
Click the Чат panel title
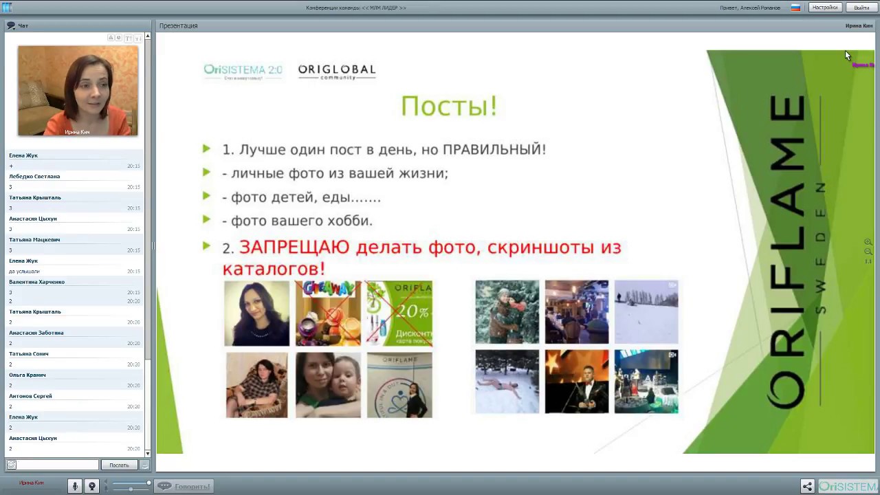tap(23, 25)
